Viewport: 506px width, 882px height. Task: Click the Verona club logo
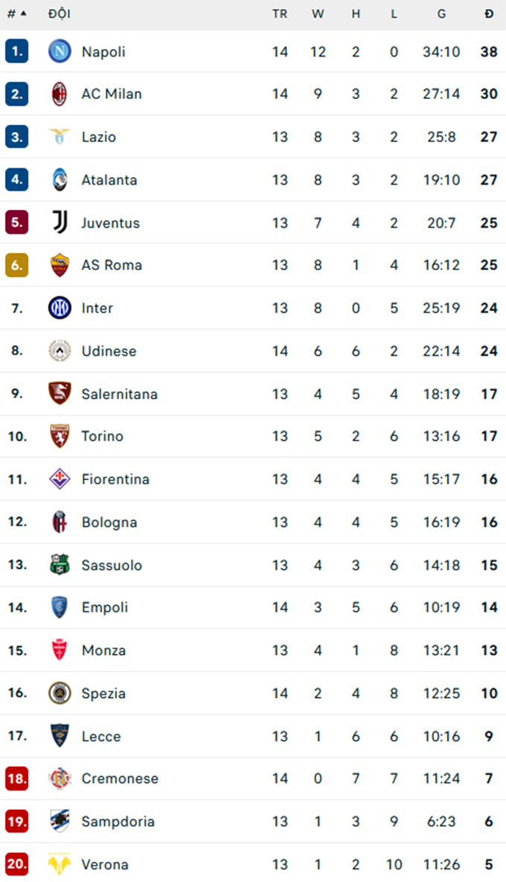click(60, 864)
